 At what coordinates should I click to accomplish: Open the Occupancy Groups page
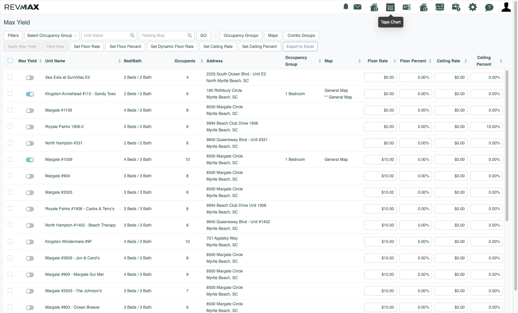pos(241,36)
